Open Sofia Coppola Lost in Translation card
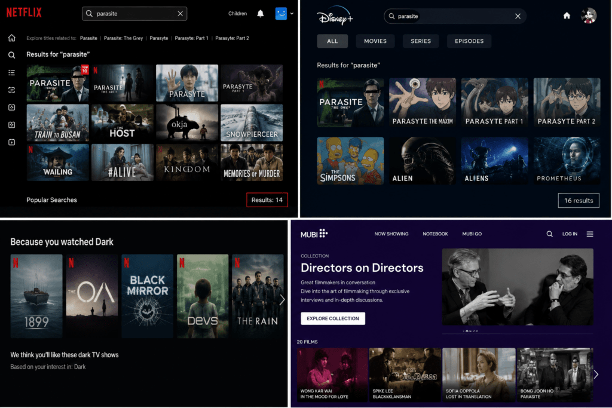This screenshot has width=612, height=408. pos(479,375)
